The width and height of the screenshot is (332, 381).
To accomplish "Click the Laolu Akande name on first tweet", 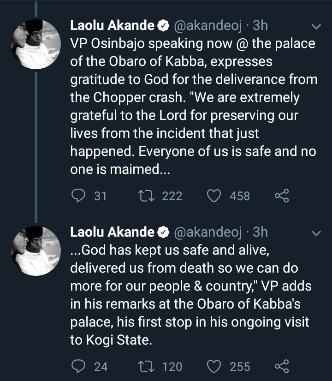I will click(x=112, y=26).
